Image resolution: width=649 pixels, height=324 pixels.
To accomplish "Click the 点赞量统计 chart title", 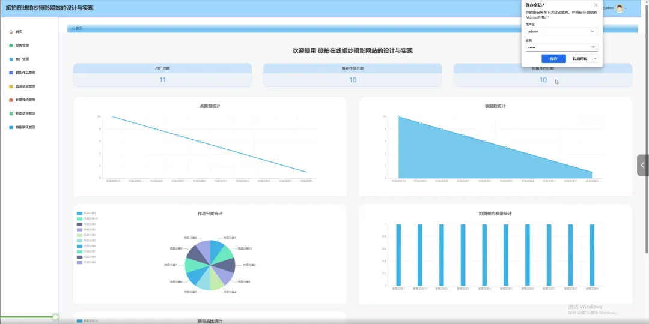I will pyautogui.click(x=210, y=106).
